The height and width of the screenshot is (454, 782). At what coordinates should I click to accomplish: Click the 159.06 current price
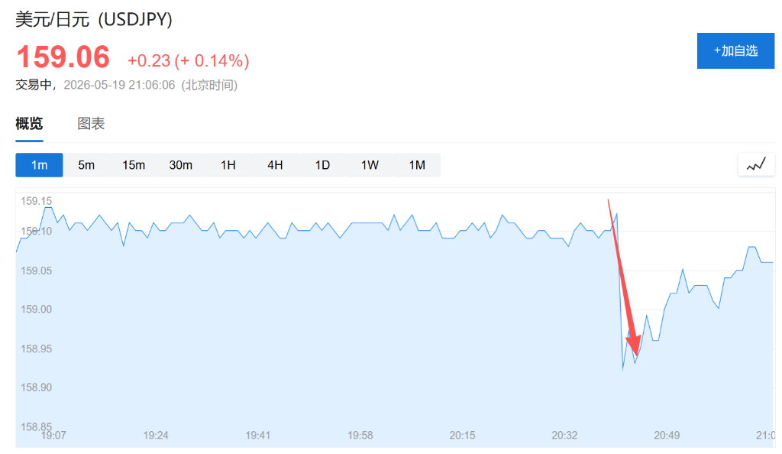[x=63, y=57]
